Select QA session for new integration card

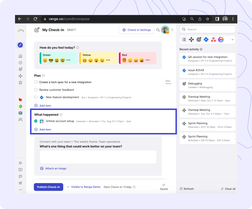pyautogui.click(x=207, y=59)
